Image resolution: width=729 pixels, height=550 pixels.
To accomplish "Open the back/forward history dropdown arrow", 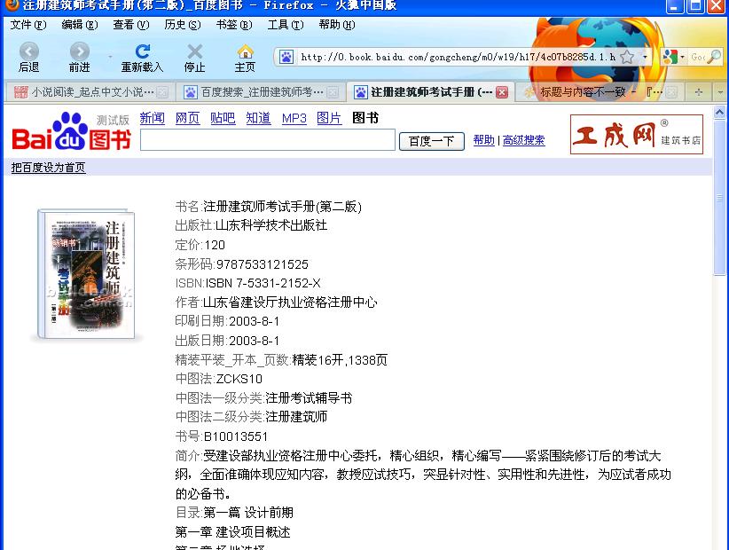I will (110, 57).
